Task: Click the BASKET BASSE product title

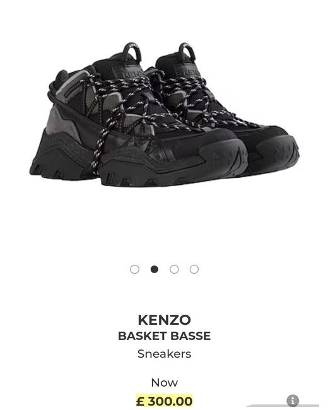Action: tap(164, 336)
